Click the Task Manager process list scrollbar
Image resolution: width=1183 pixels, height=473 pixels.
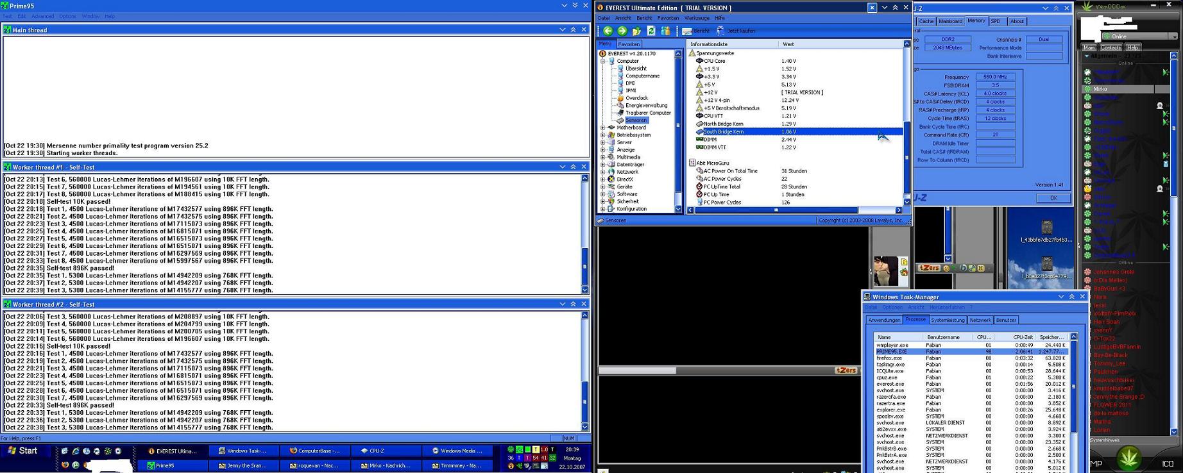[1073, 404]
